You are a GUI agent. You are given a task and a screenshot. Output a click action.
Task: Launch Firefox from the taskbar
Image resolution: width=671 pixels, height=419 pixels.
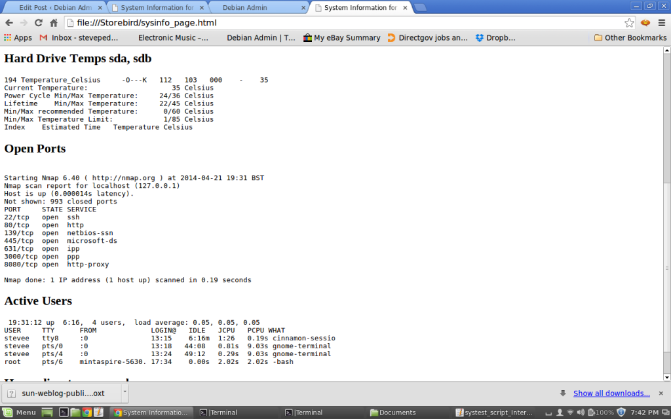point(86,413)
